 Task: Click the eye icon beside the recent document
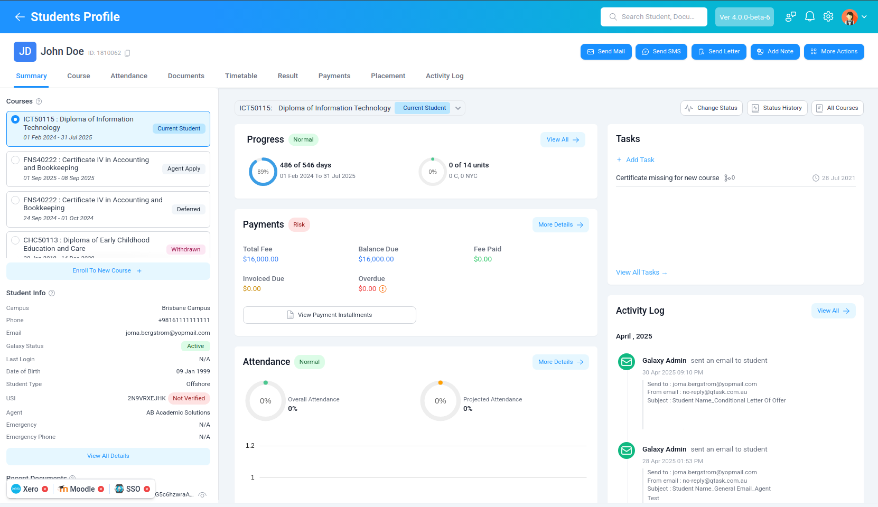(x=202, y=495)
